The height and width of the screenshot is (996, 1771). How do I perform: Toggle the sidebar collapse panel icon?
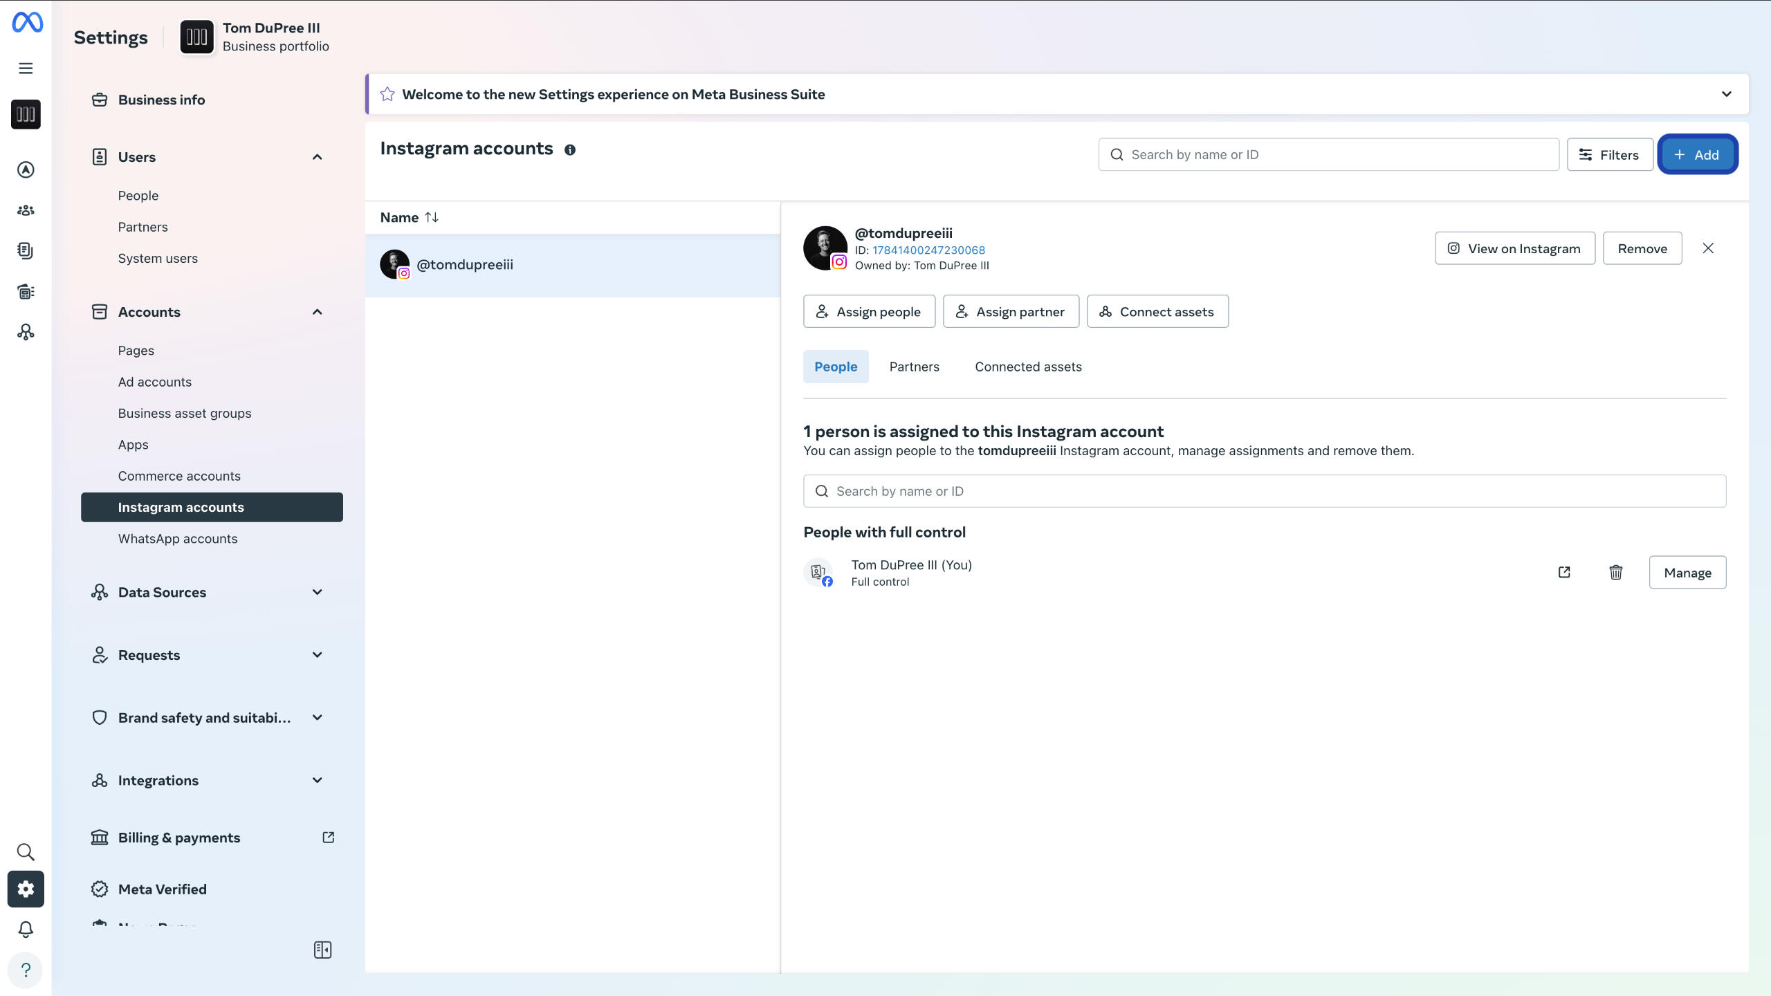click(x=322, y=950)
